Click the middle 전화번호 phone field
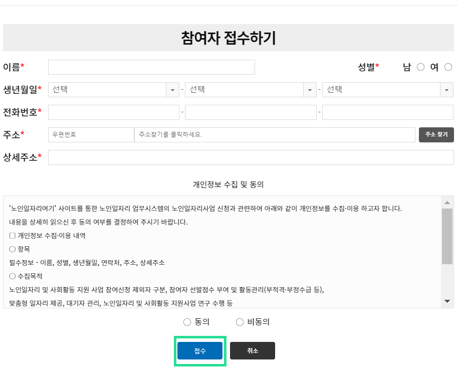 coord(251,112)
